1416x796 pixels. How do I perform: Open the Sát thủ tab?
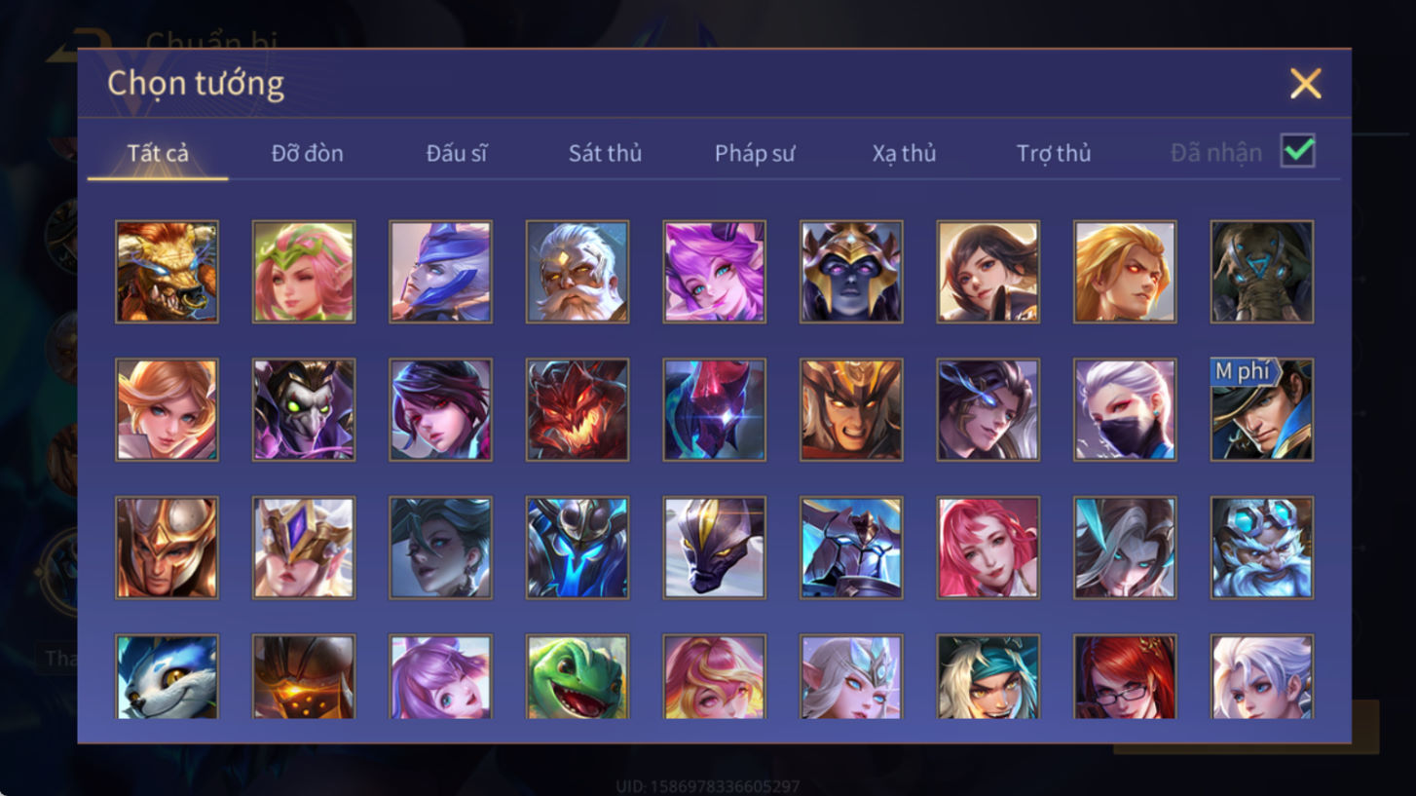click(x=605, y=153)
